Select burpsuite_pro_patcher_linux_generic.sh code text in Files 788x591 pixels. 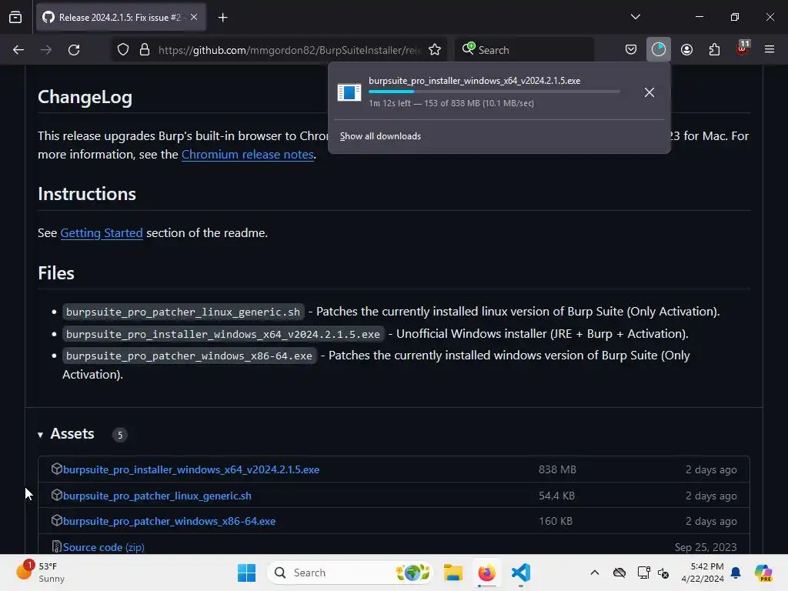[x=183, y=312]
